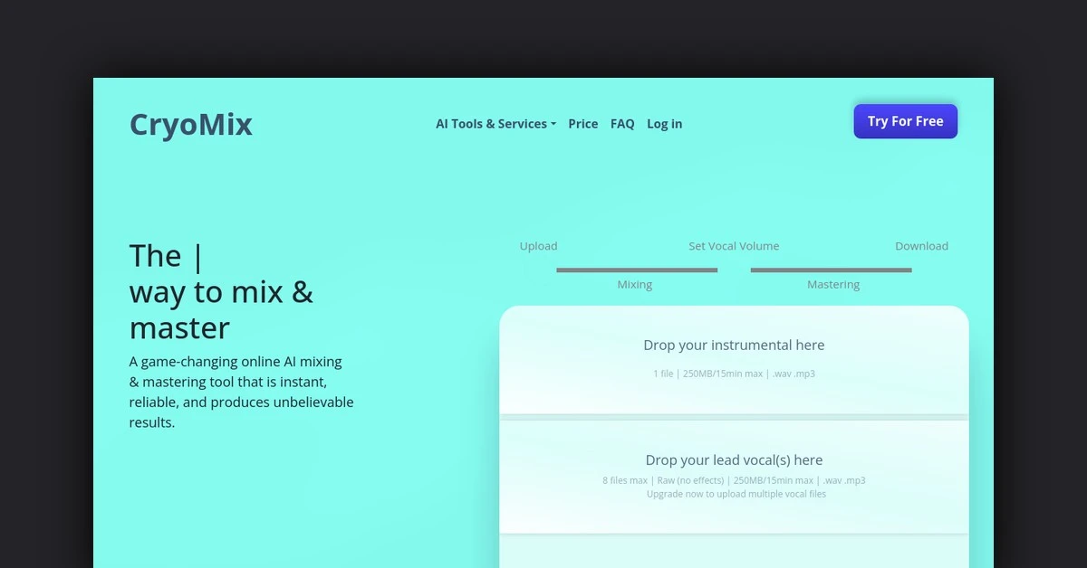Click the Mastering stage label

coord(832,285)
